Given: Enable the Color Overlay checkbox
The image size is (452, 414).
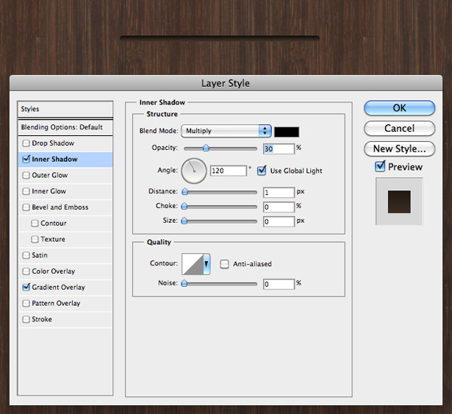Looking at the screenshot, I should pos(26,271).
